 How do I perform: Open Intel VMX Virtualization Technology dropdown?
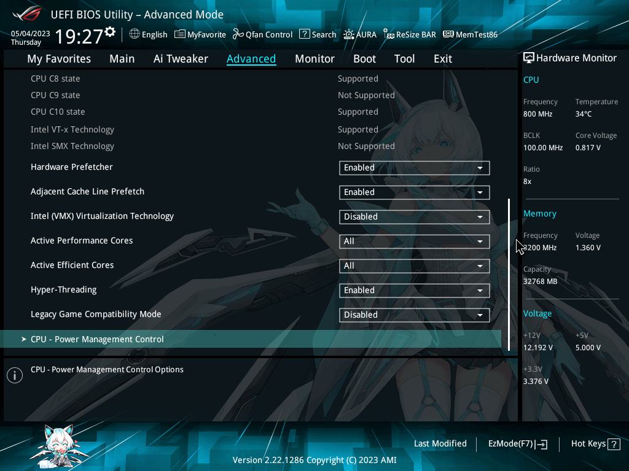[415, 216]
